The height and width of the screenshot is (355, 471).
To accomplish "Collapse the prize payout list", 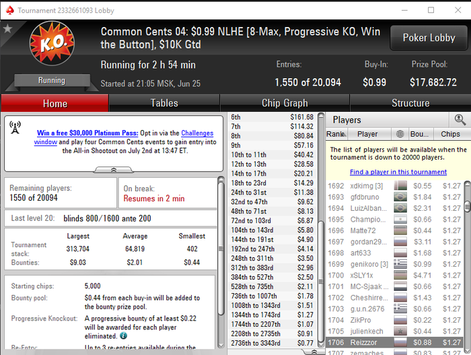I will [314, 352].
